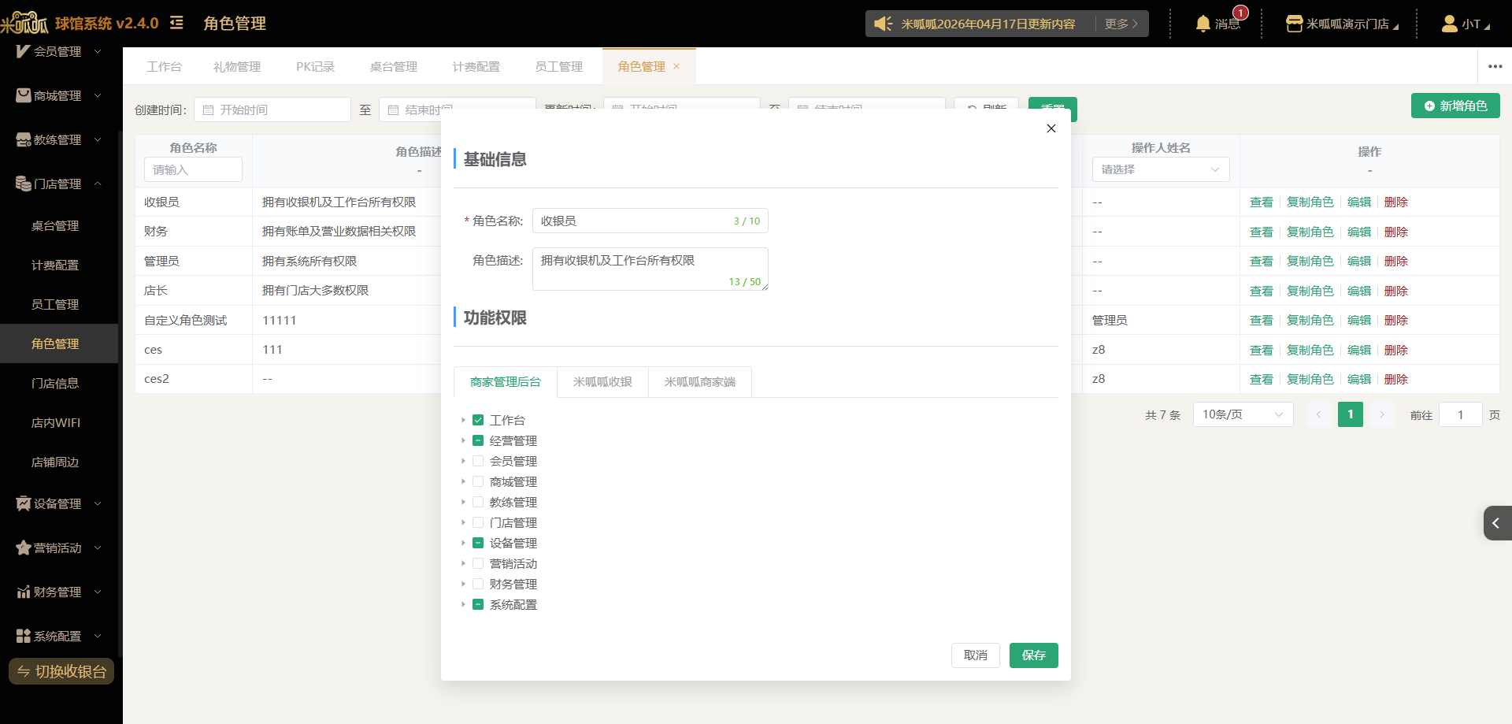
Task: Open the 员工管理 page tab
Action: (x=559, y=66)
